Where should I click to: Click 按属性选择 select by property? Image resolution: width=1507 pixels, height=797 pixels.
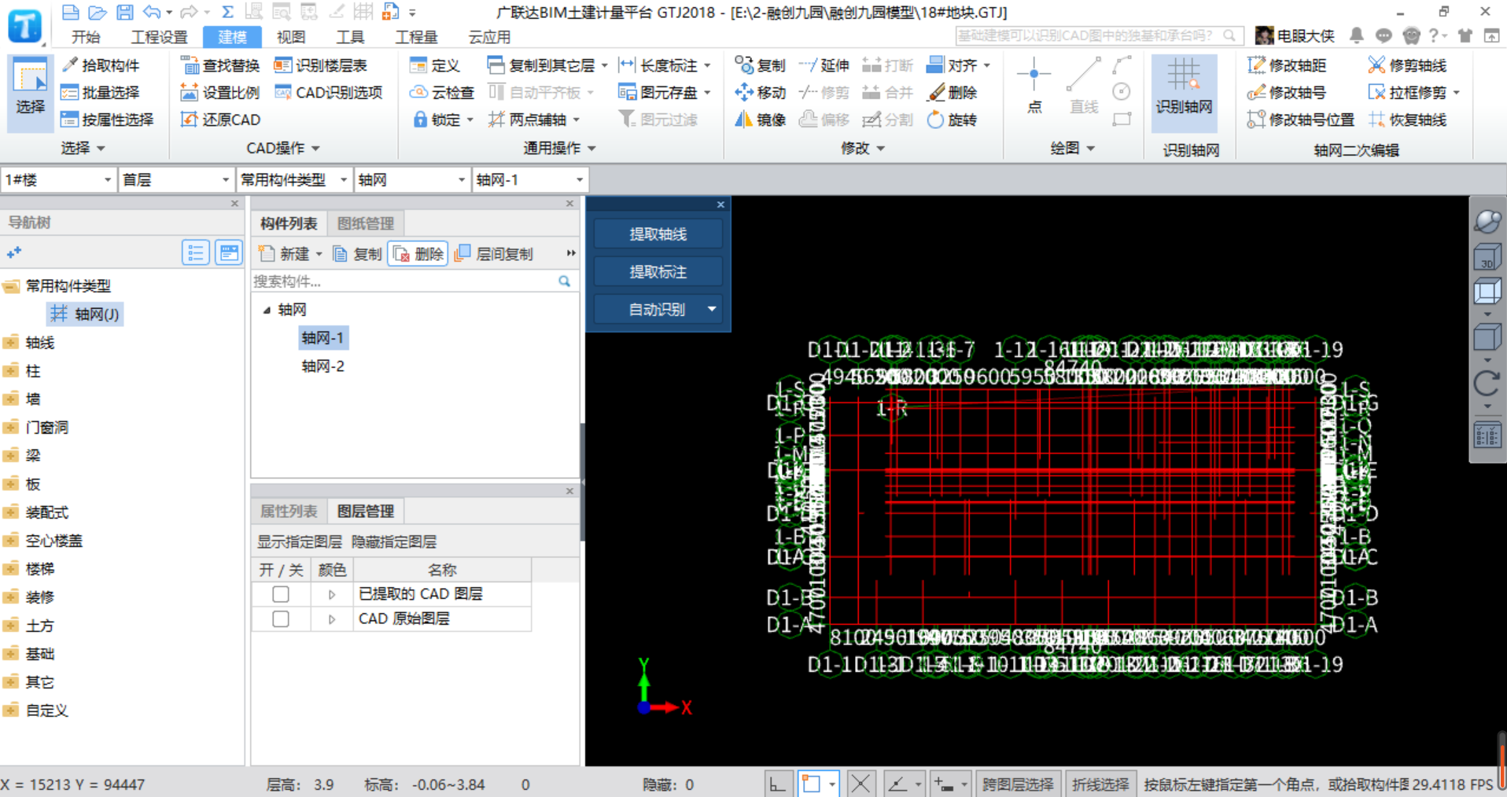click(107, 119)
